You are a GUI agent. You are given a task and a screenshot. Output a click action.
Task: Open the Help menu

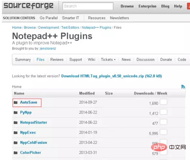(x=178, y=6)
